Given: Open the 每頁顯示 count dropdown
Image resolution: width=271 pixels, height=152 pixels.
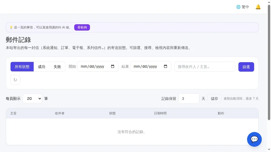Looking at the screenshot, I should 32,99.
